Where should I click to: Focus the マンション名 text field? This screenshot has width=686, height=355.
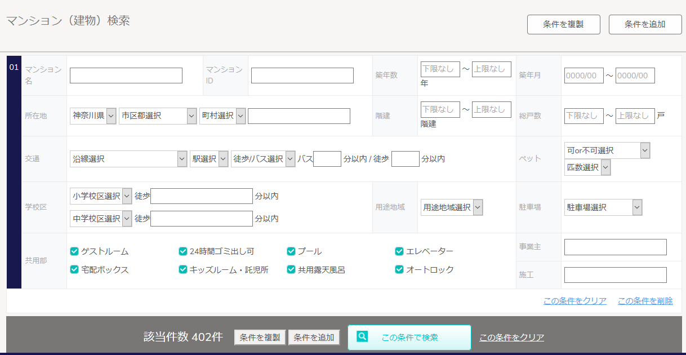[126, 76]
